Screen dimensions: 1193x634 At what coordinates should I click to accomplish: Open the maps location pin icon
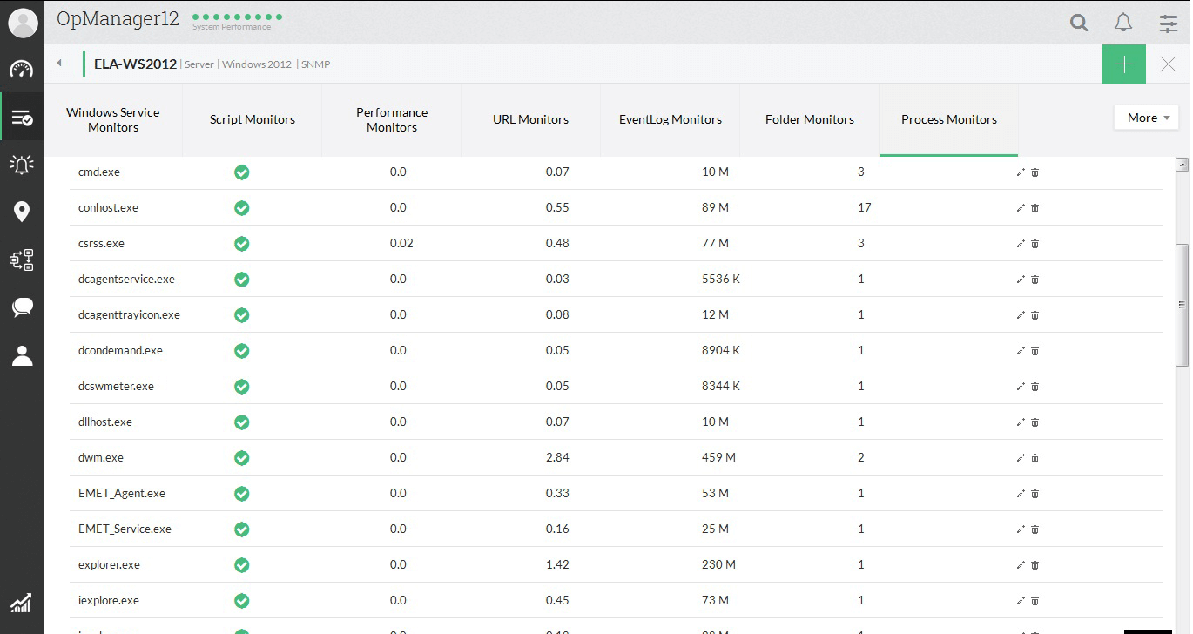click(x=22, y=212)
